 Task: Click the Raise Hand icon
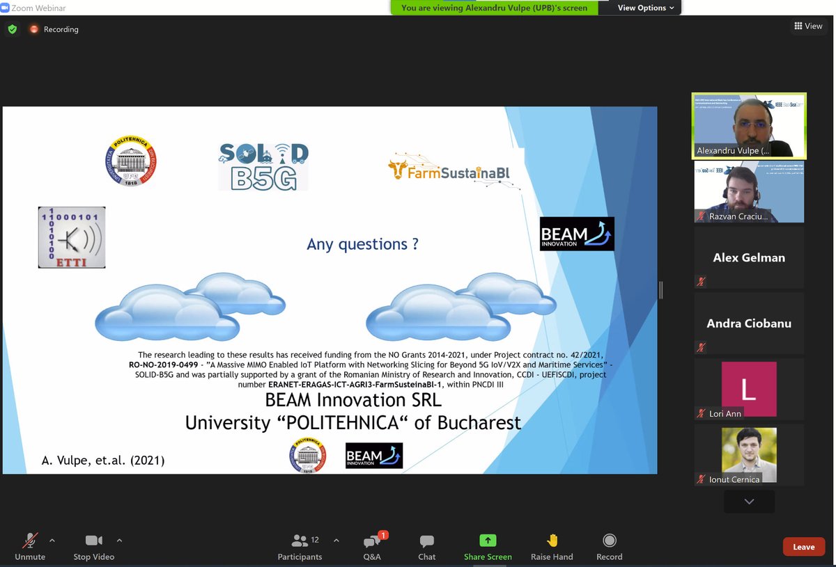pyautogui.click(x=551, y=540)
